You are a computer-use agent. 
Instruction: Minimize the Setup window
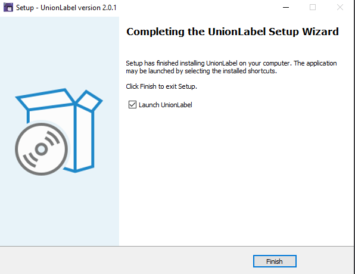286,7
